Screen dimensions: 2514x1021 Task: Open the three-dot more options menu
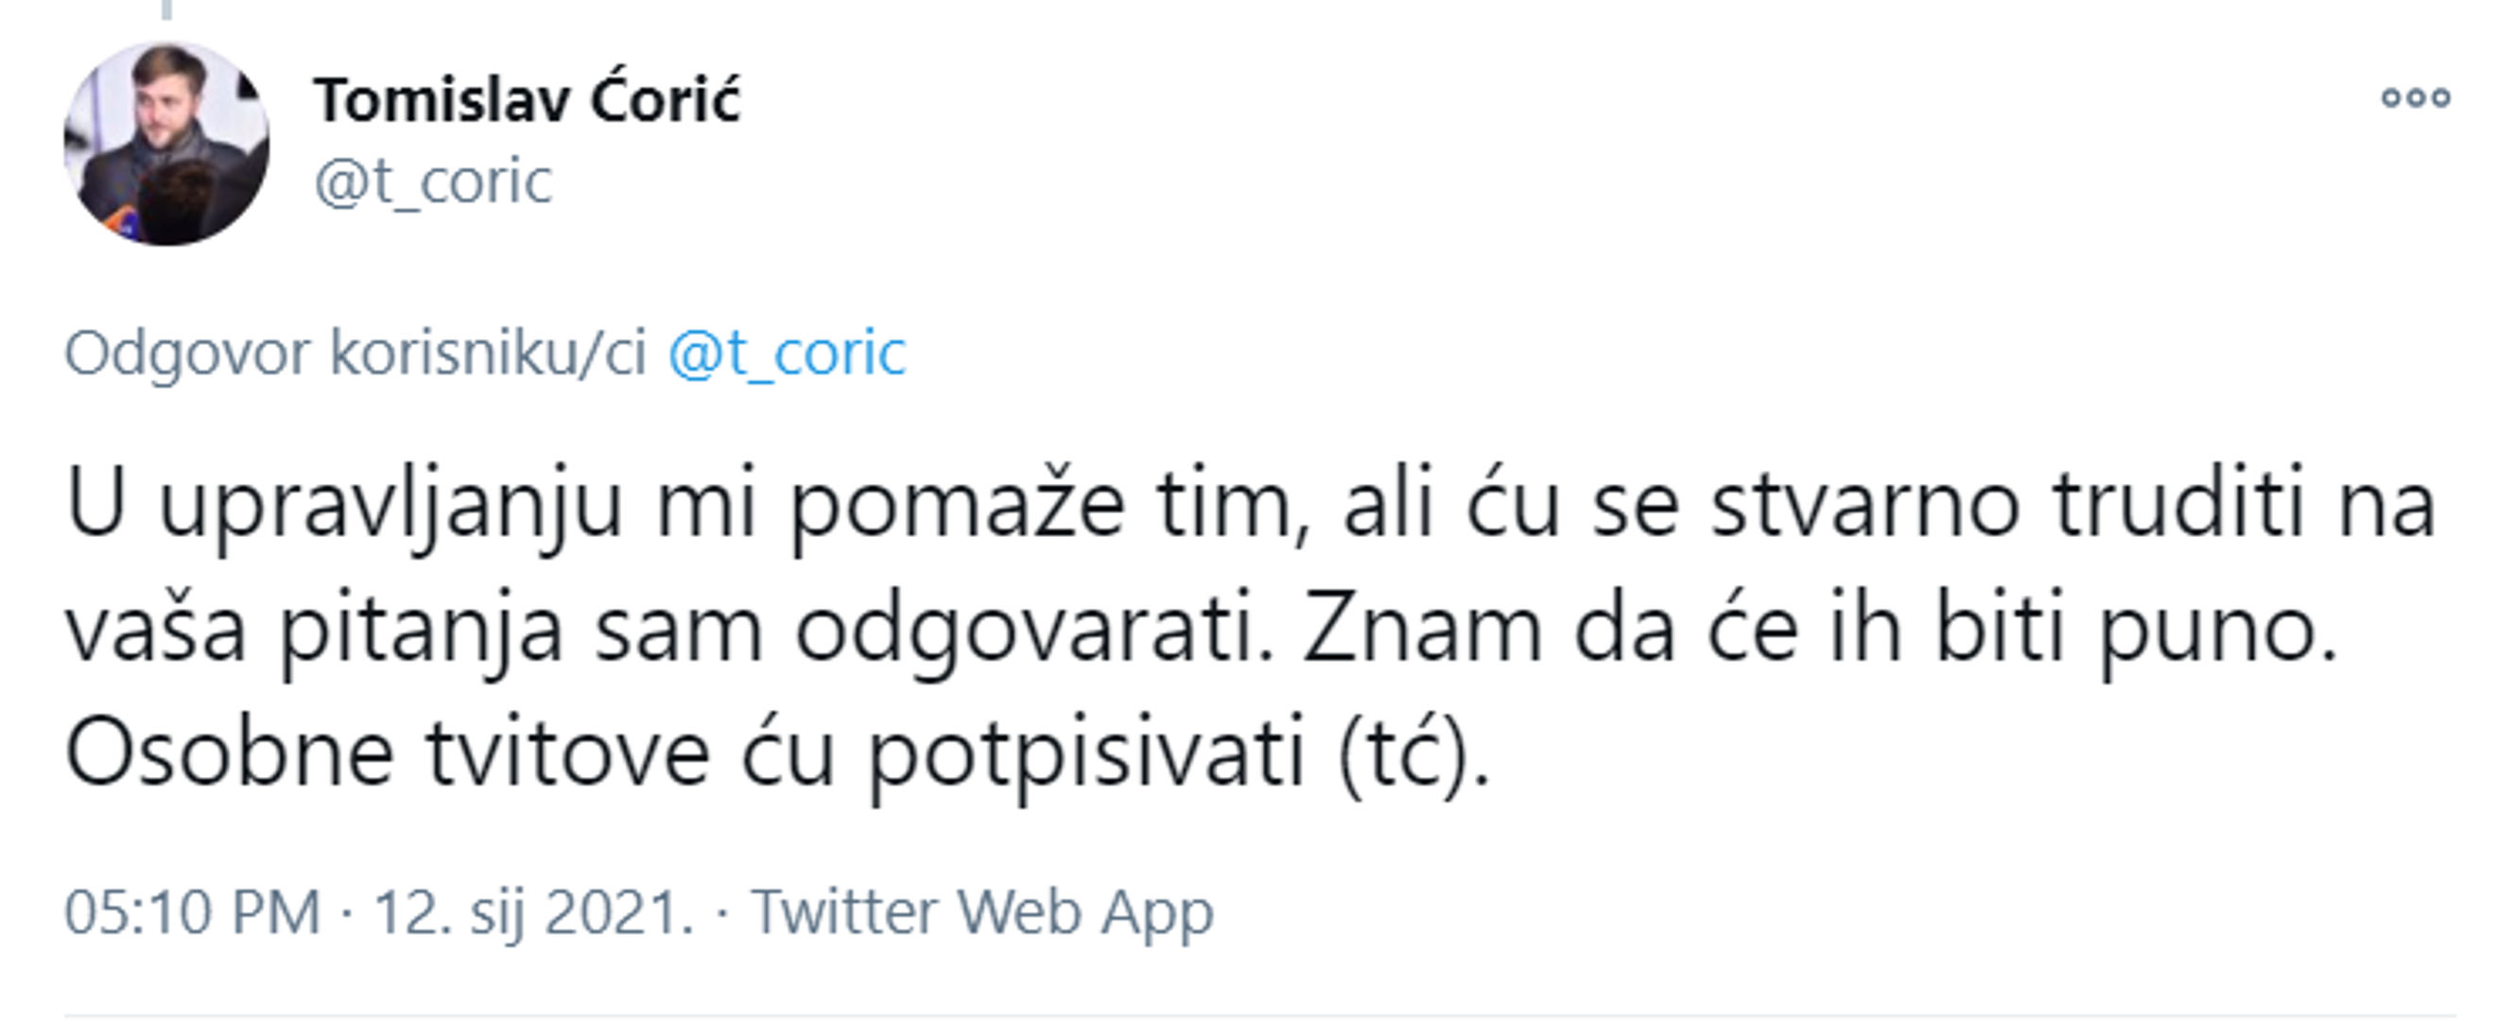pyautogui.click(x=2416, y=97)
